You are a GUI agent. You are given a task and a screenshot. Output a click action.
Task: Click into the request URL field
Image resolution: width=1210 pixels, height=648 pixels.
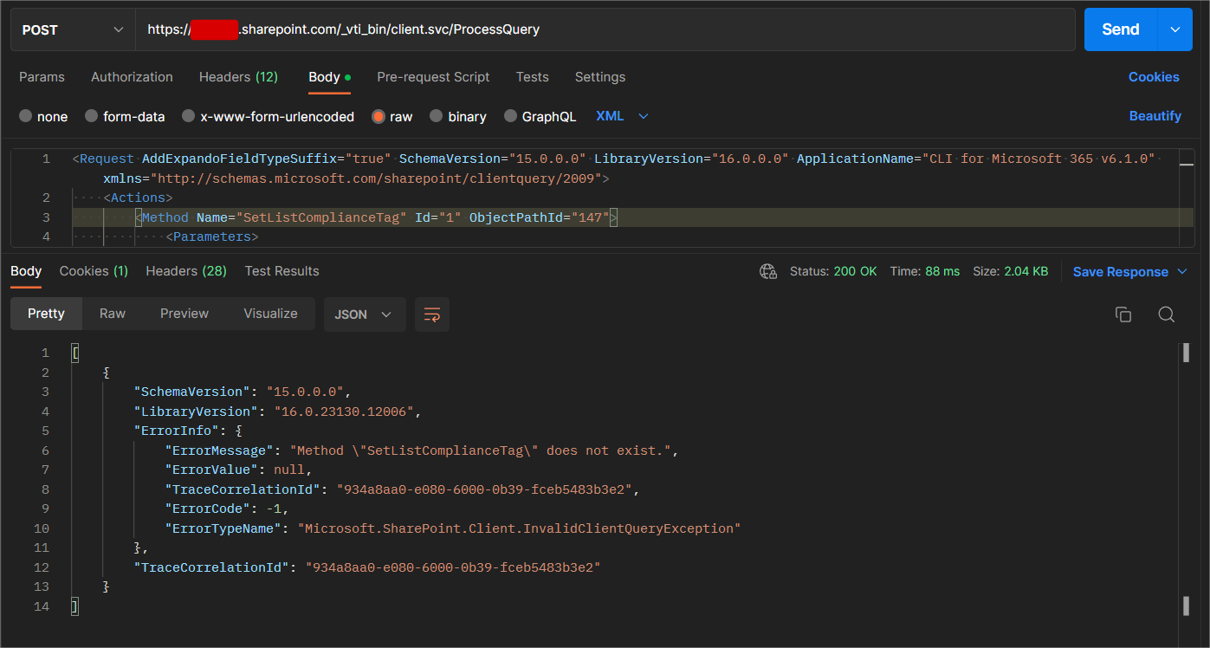(605, 29)
